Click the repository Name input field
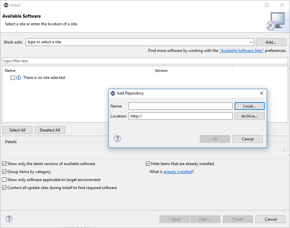Image resolution: width=290 pixels, height=228 pixels. (180, 106)
